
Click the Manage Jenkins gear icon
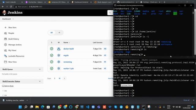point(6,45)
